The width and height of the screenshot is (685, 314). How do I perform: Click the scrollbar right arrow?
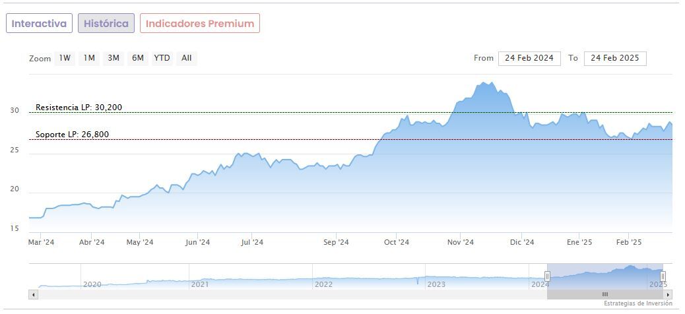[668, 294]
